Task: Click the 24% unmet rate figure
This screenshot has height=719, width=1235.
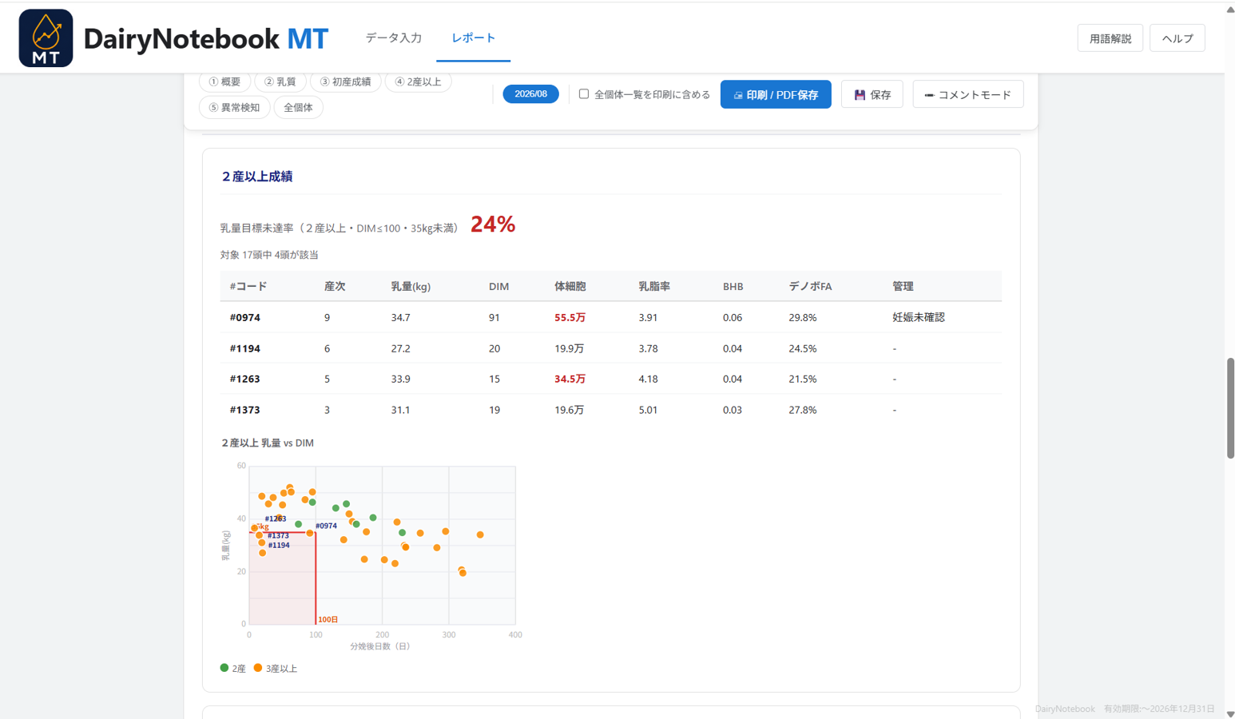Action: (x=493, y=224)
